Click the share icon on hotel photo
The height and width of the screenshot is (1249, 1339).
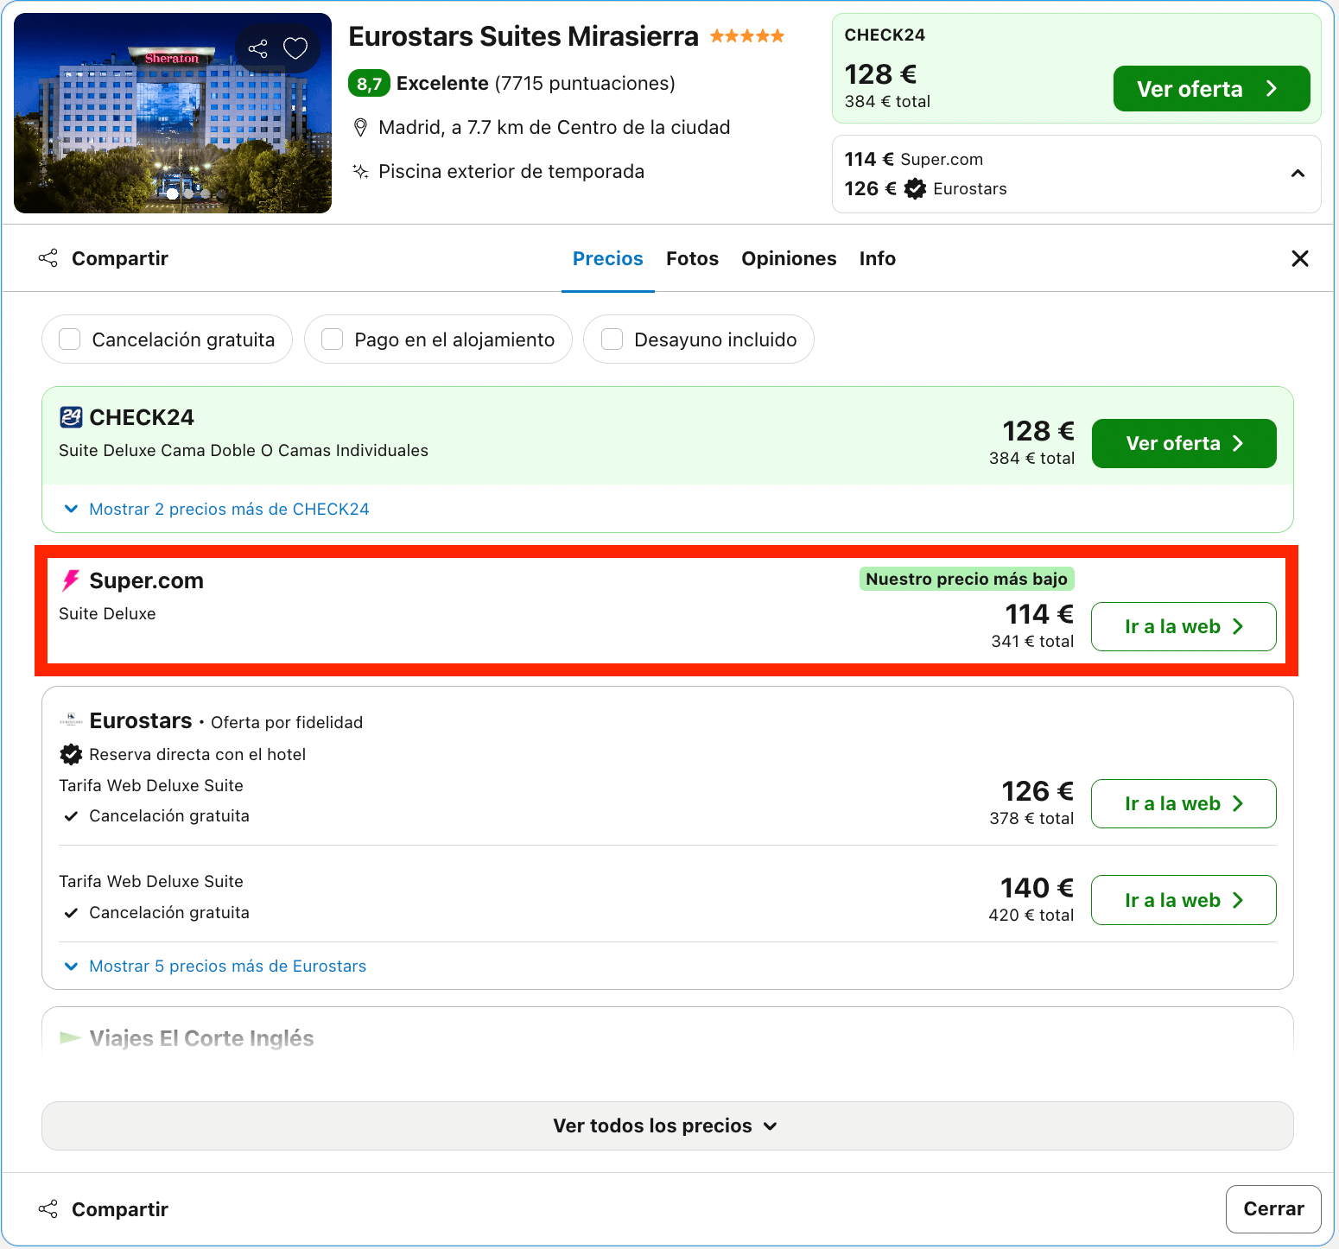(257, 48)
